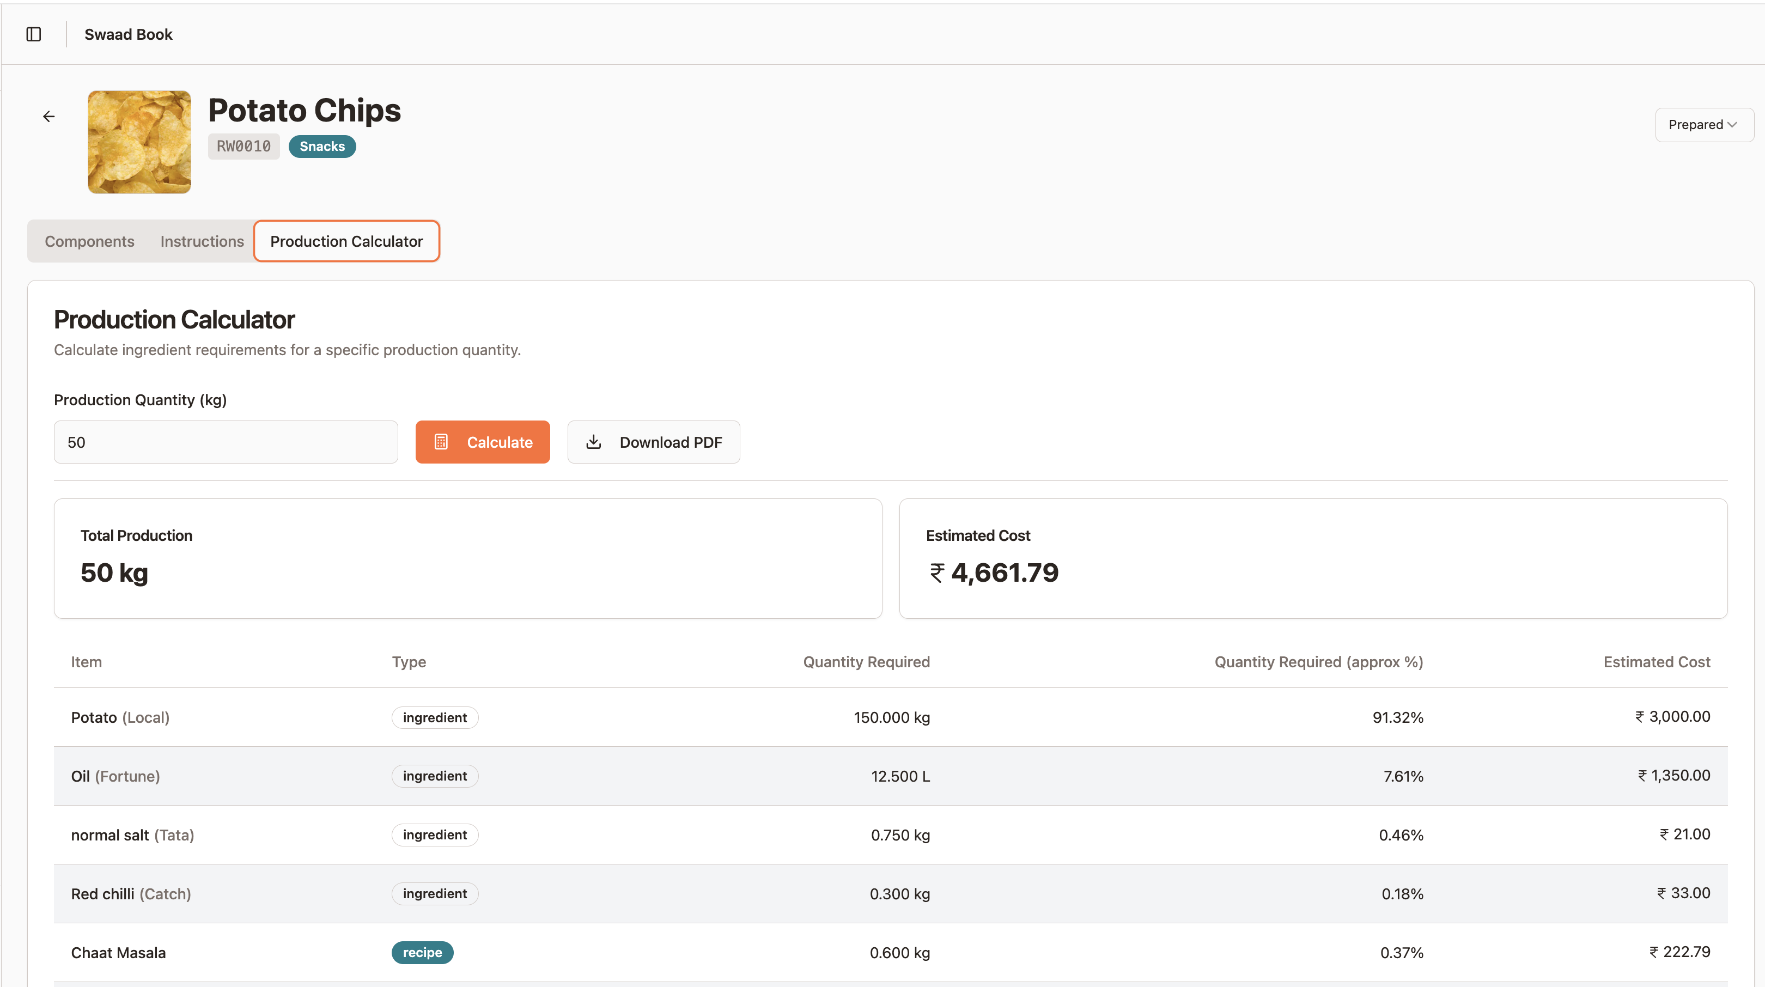Viewport: 1765px width, 987px height.
Task: Click the Calculate button label
Action: 500,442
